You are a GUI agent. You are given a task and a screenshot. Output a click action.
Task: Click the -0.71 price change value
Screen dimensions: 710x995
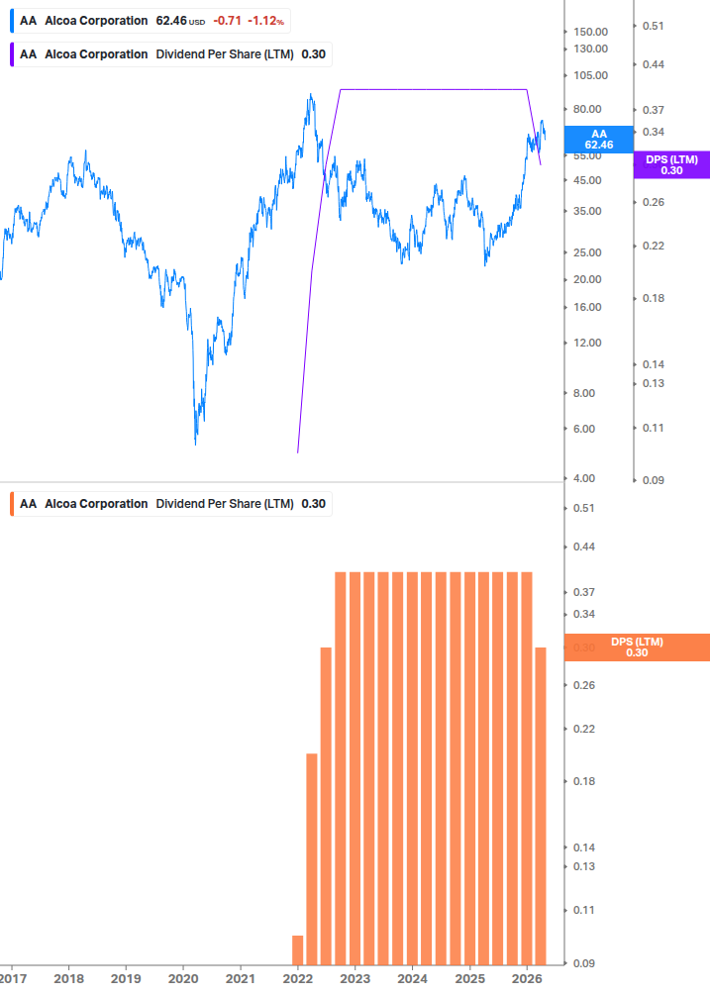pyautogui.click(x=227, y=21)
